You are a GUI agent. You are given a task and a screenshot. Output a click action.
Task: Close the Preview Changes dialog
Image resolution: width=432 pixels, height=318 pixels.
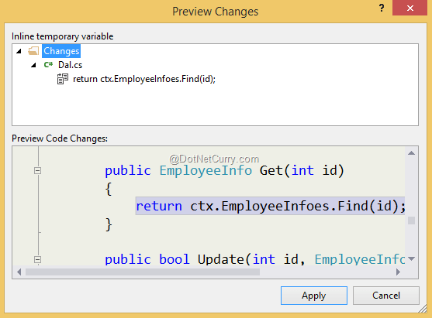pyautogui.click(x=410, y=8)
